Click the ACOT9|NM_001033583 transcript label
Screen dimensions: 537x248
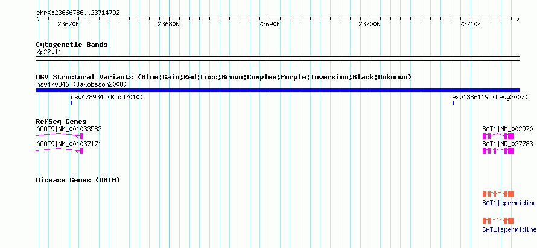(69, 129)
